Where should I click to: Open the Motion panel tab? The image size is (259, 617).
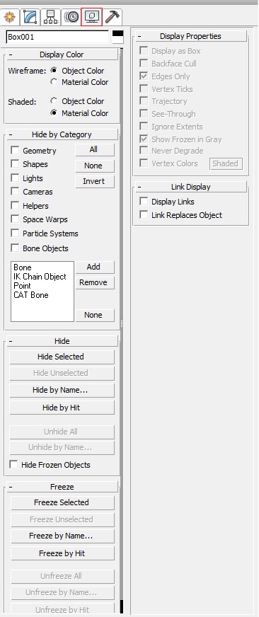(71, 17)
